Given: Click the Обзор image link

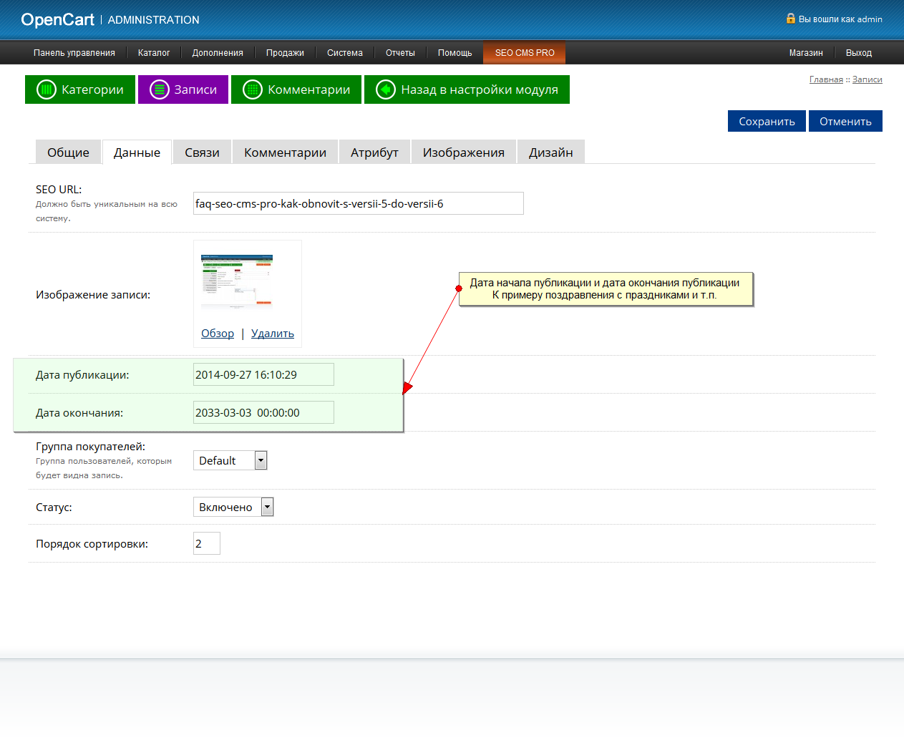Looking at the screenshot, I should pos(218,334).
